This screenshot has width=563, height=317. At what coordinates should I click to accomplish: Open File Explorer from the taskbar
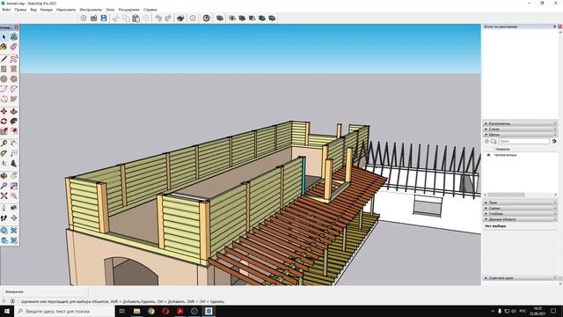click(x=136, y=311)
